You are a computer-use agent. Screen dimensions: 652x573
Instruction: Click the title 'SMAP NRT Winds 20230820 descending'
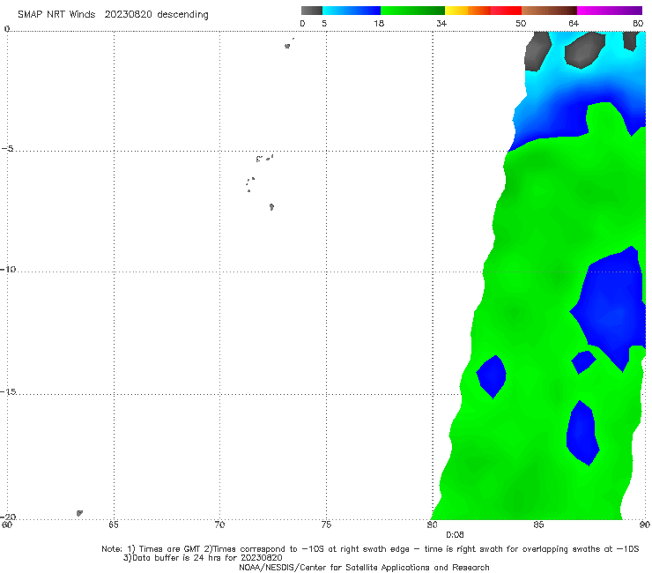coord(113,15)
